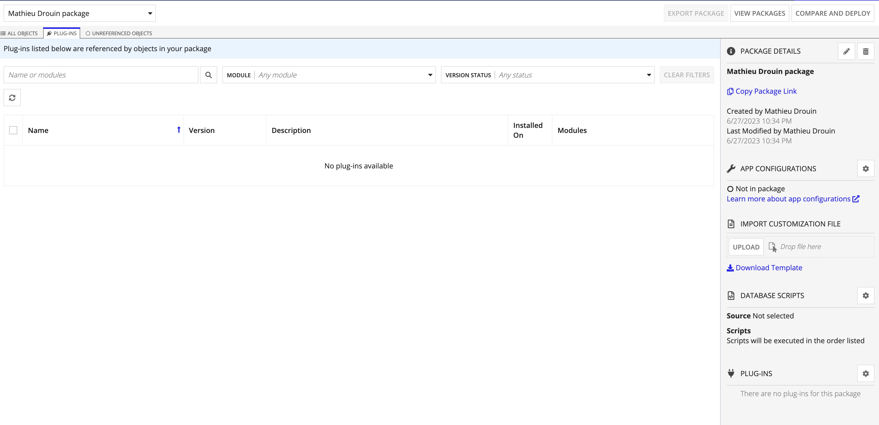879x425 pixels.
Task: Toggle the select-all checkbox in table header
Action: 13,130
